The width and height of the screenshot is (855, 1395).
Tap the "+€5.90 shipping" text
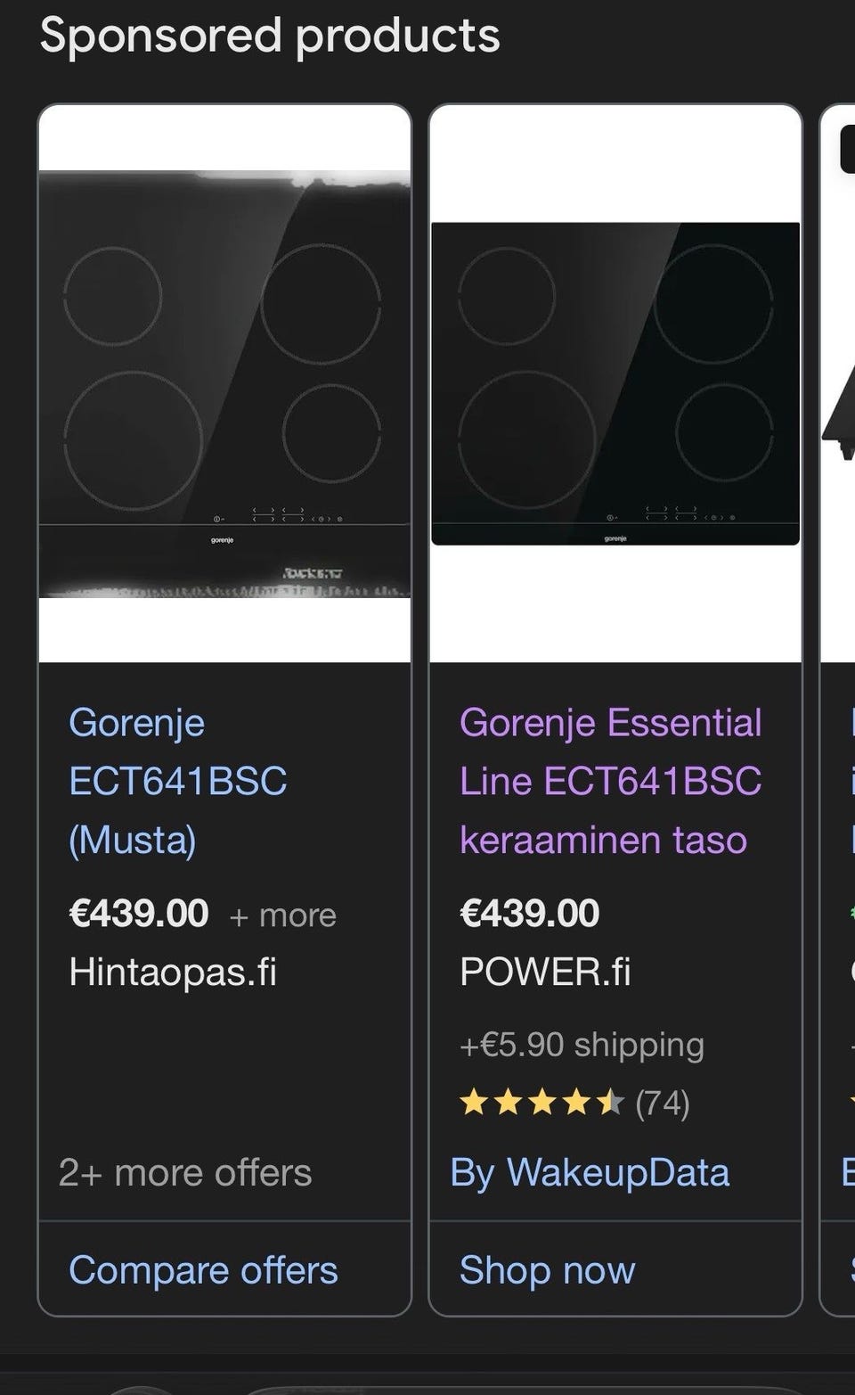coord(582,1044)
